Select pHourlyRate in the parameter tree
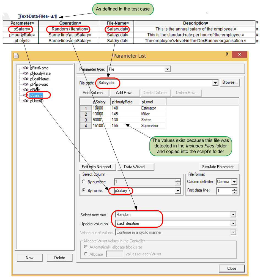This screenshot has width=260, height=279. click(40, 73)
